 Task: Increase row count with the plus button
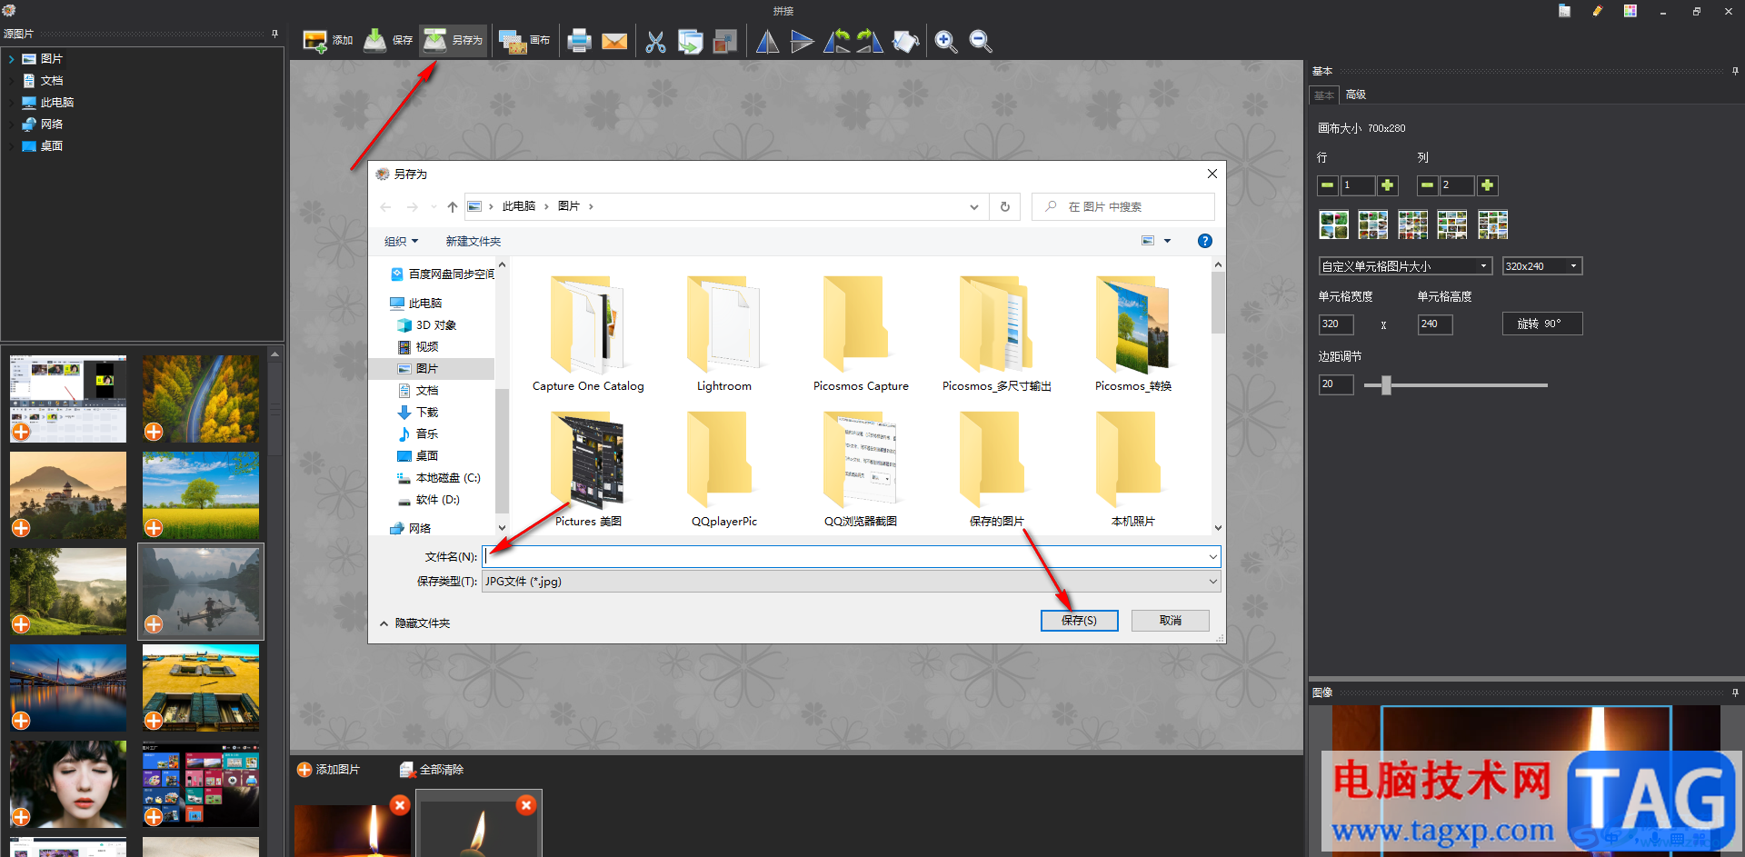pyautogui.click(x=1388, y=185)
